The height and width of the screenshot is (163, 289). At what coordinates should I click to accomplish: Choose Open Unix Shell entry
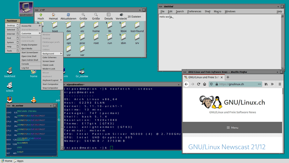tap(31, 56)
